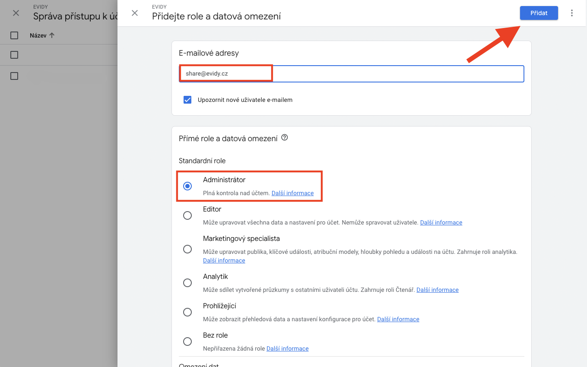Pick the 'Prohlížející' viewer role
This screenshot has width=587, height=367.
[x=187, y=312]
